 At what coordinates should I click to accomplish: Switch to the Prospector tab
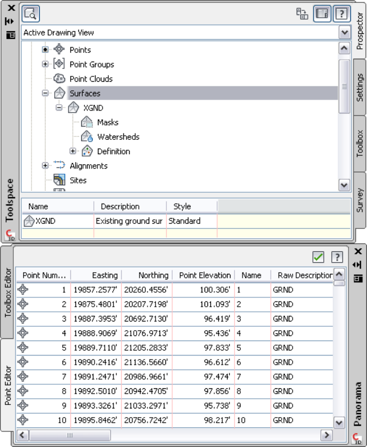[360, 31]
